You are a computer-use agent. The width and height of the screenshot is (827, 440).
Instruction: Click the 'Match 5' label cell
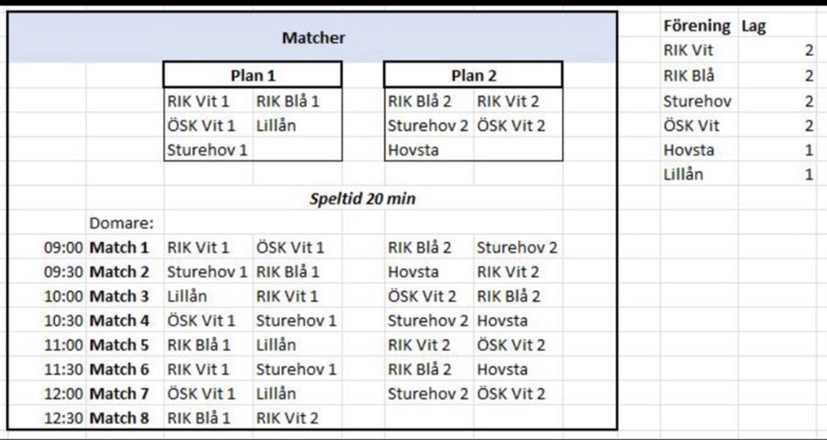[120, 345]
